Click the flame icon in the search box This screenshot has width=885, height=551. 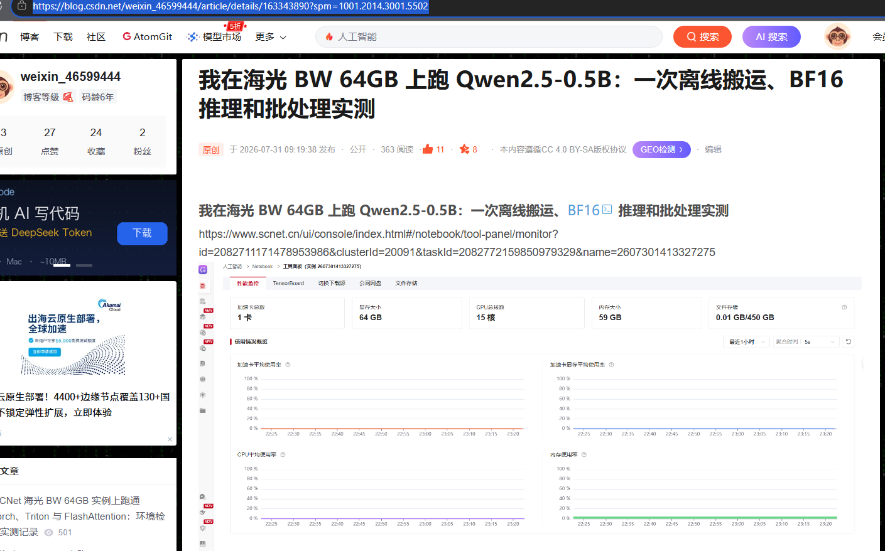click(329, 37)
